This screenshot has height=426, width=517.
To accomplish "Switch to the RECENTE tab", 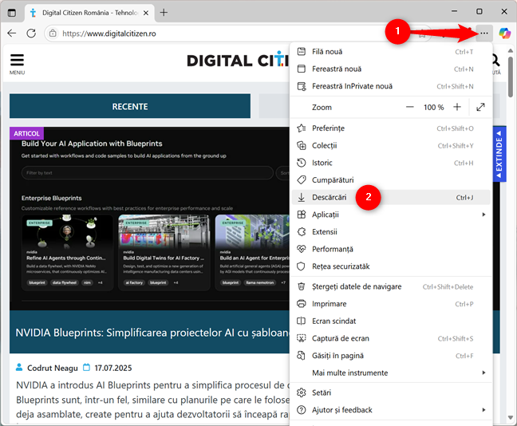I will (129, 106).
